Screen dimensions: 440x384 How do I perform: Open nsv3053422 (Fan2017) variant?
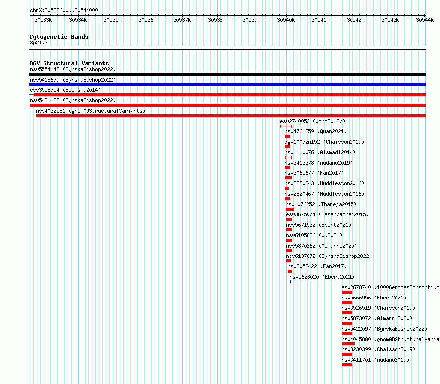coord(317,266)
